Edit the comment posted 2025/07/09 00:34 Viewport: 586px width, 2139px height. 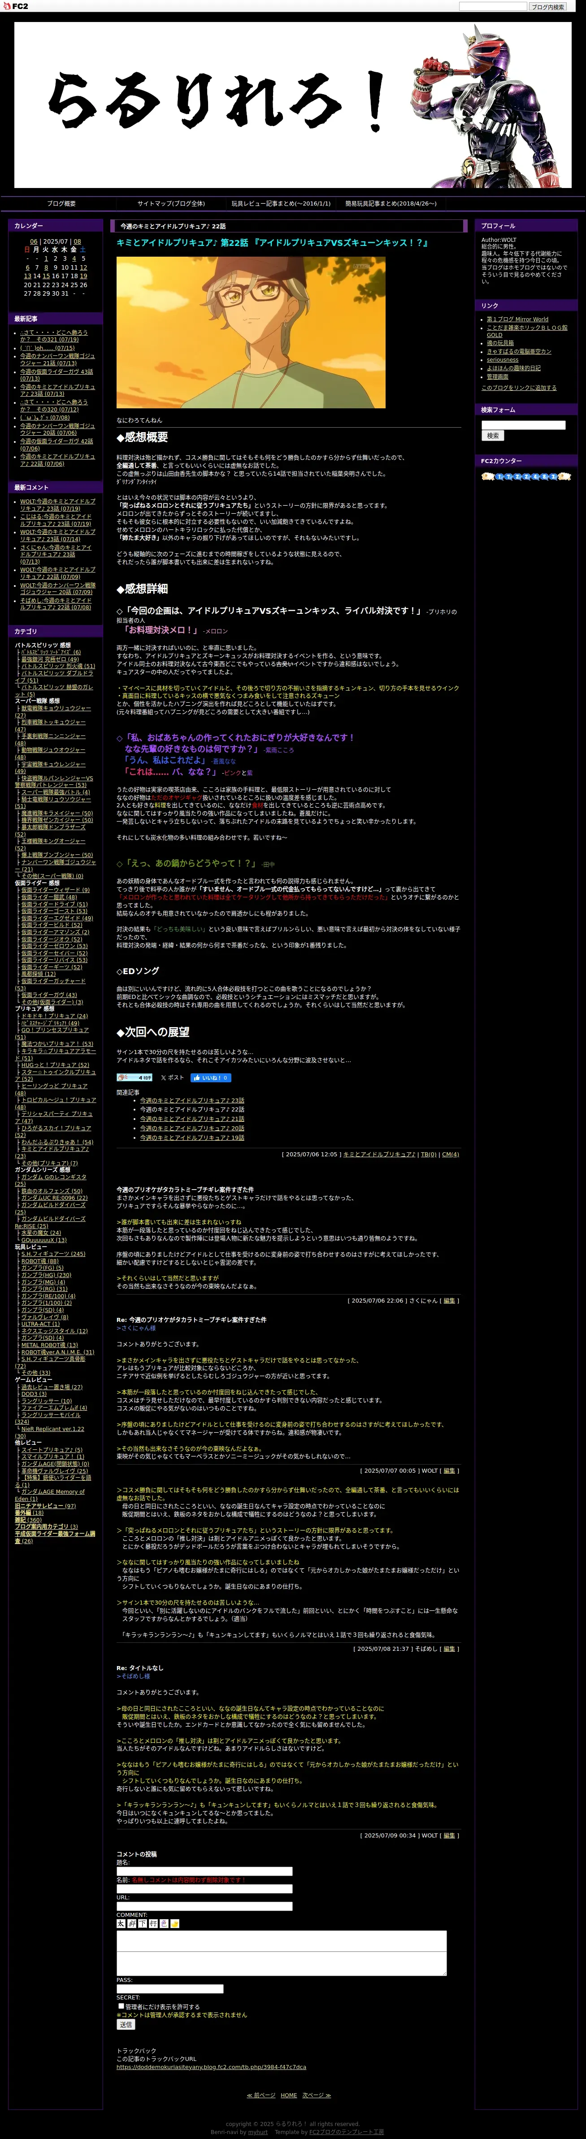click(449, 1836)
